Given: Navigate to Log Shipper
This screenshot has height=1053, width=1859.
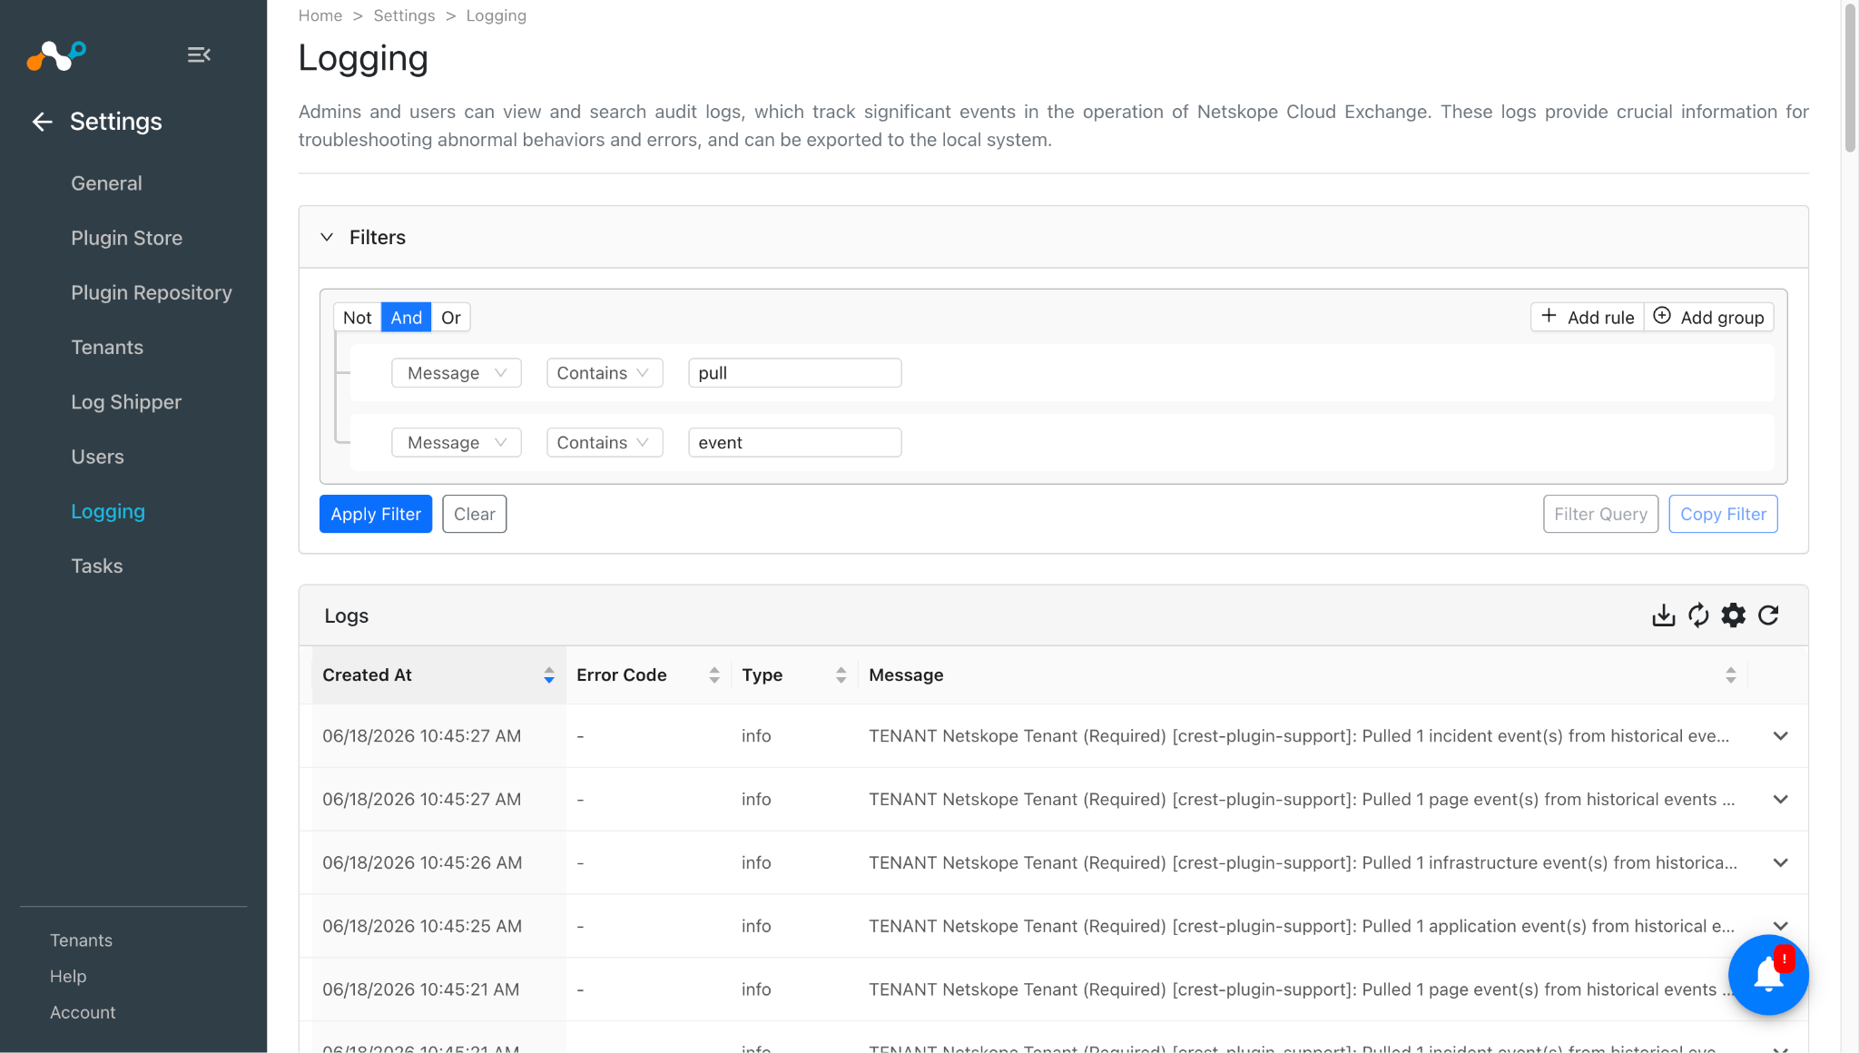Looking at the screenshot, I should [126, 402].
